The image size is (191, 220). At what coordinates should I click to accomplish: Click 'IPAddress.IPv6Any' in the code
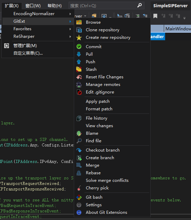(36, 162)
